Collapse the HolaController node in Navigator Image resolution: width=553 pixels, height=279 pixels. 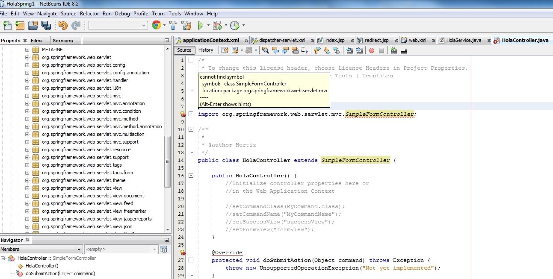(3, 258)
